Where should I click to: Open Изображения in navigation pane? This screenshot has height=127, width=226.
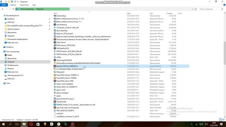click(x=13, y=65)
